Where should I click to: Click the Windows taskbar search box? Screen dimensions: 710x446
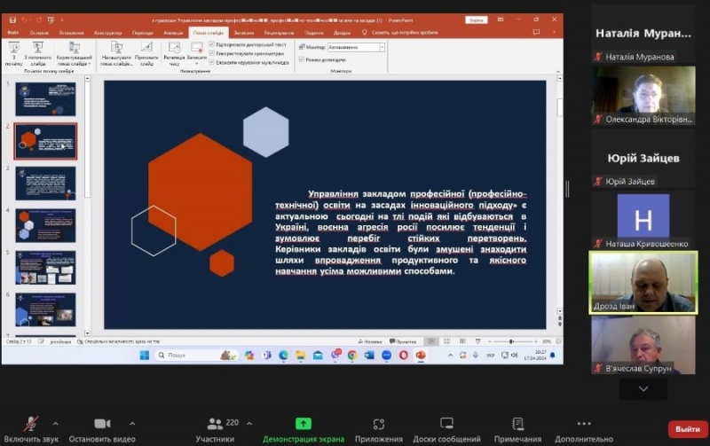(196, 355)
